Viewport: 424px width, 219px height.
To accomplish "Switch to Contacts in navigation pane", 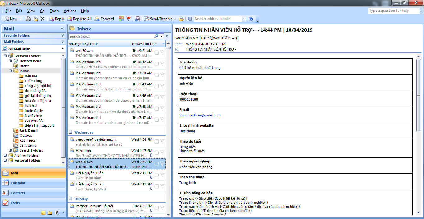I will point(33,193).
